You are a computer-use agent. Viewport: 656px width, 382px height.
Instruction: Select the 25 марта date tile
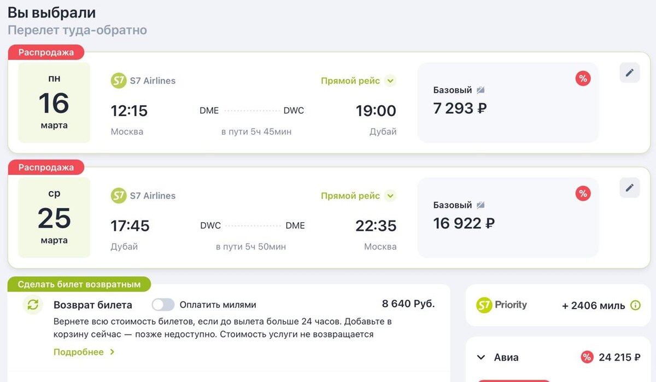click(x=54, y=218)
